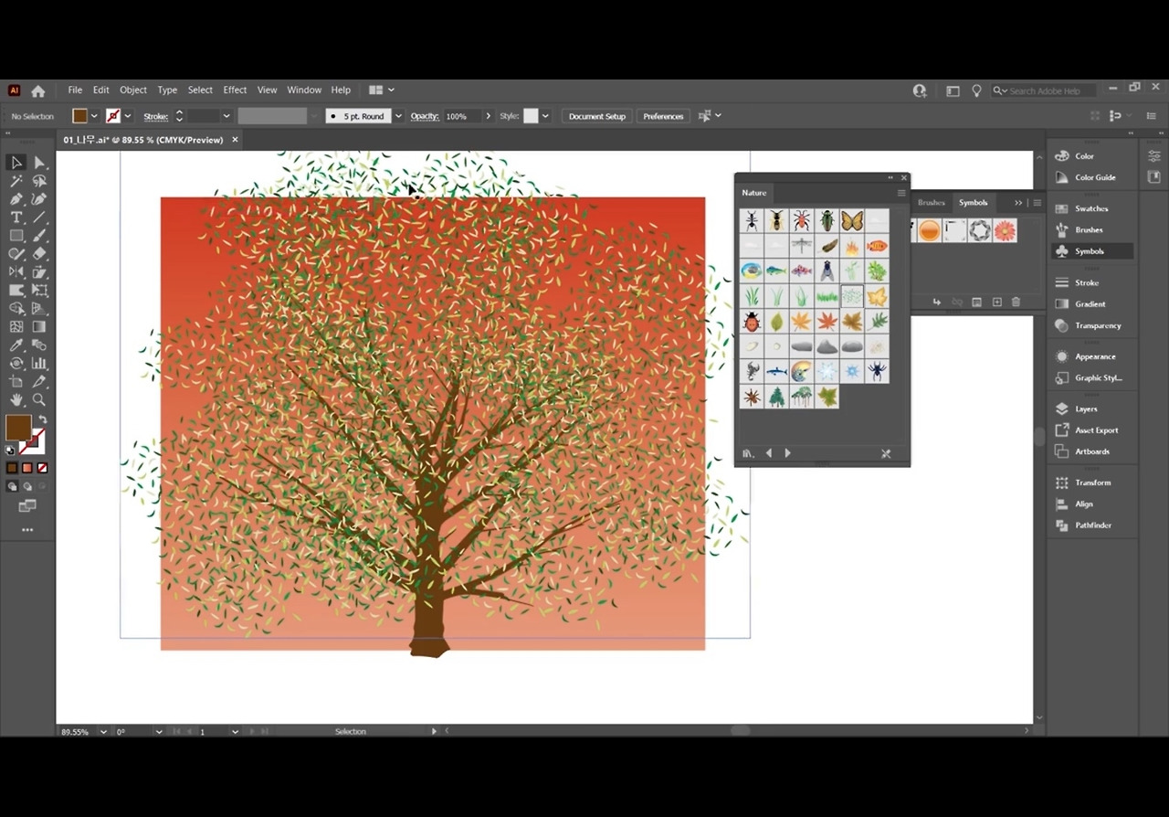Swap fill and stroke colors
This screenshot has height=817, width=1169.
pyautogui.click(x=42, y=419)
